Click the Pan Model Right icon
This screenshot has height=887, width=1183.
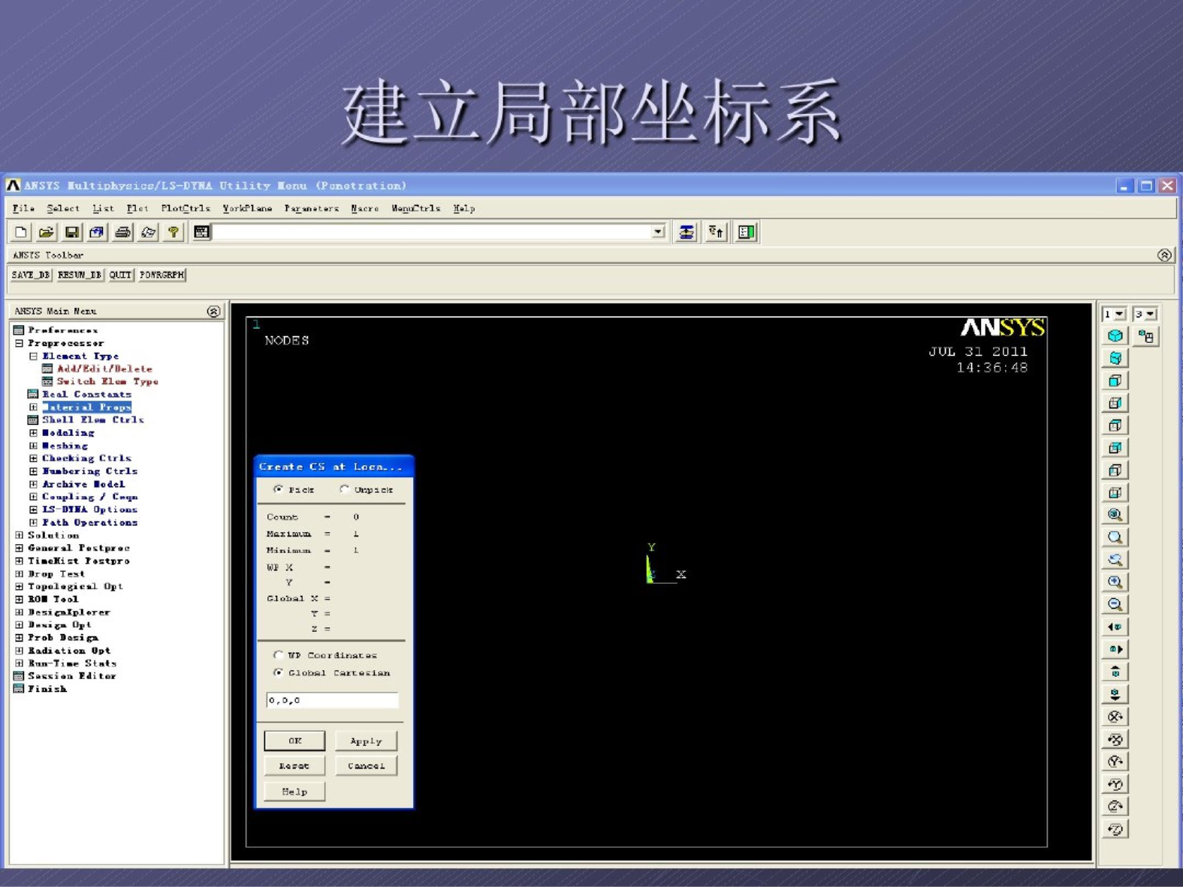1115,649
